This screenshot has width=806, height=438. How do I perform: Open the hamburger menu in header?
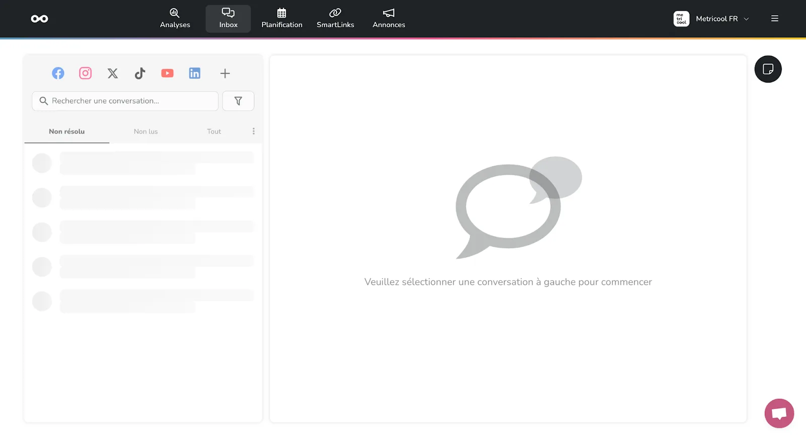pyautogui.click(x=775, y=19)
